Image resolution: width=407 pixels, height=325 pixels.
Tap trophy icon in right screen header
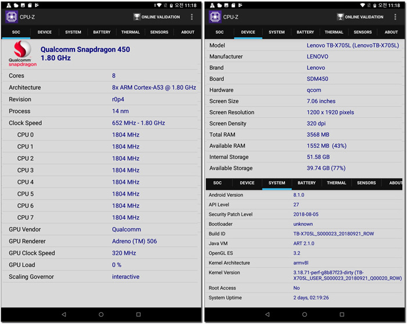coord(340,17)
